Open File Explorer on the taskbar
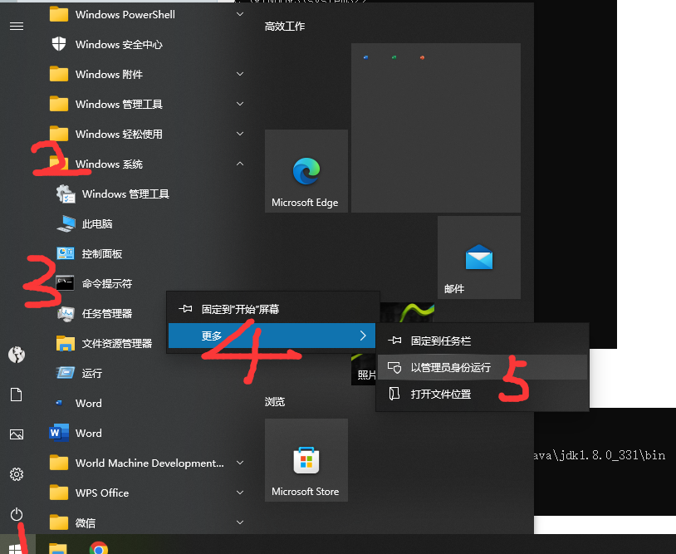The width and height of the screenshot is (676, 554). (x=58, y=547)
